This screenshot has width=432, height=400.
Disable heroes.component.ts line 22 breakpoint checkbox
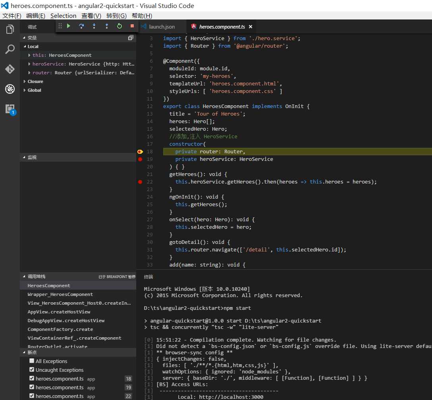click(32, 396)
